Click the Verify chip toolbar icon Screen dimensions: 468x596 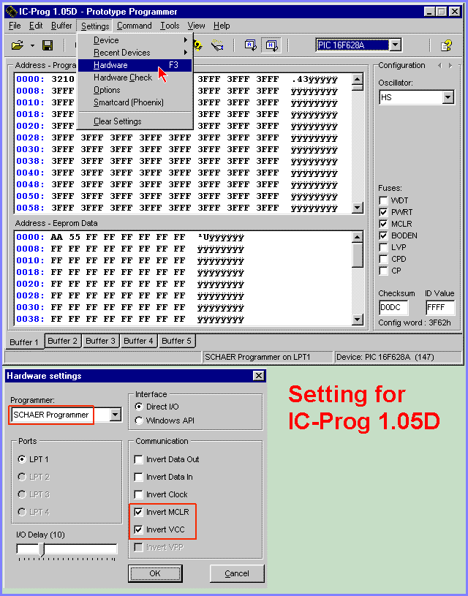coord(217,45)
